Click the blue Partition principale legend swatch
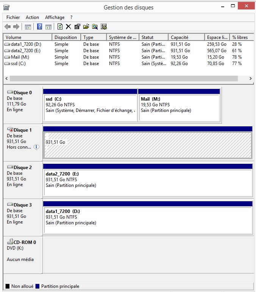256x292 pixels. [x=37, y=286]
